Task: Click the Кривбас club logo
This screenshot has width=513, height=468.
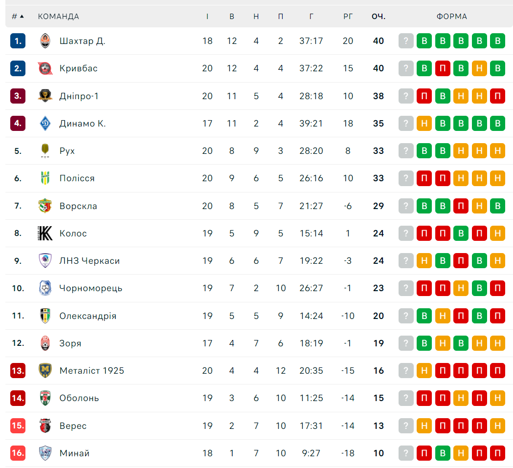Action: coord(45,68)
